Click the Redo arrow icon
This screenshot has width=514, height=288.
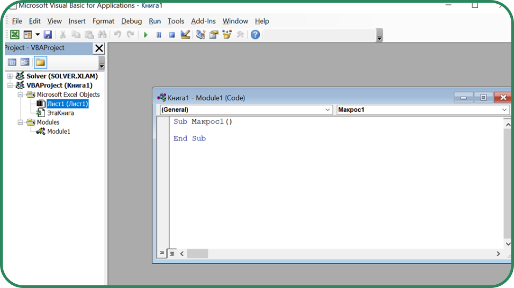click(131, 34)
